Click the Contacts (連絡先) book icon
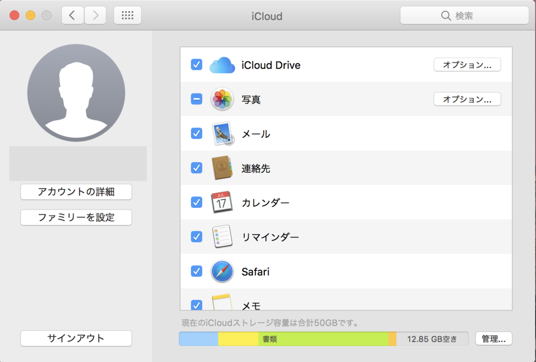The image size is (536, 362). (222, 168)
